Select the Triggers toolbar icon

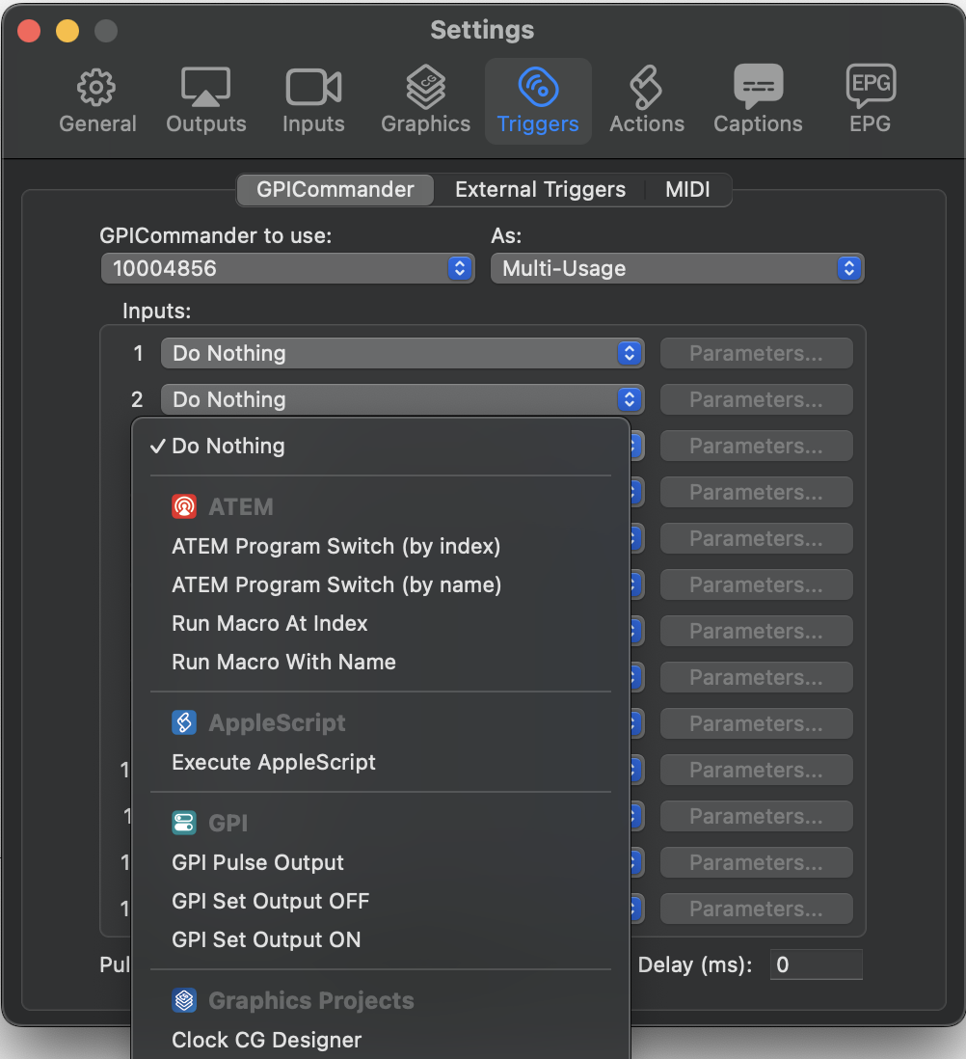pos(538,101)
